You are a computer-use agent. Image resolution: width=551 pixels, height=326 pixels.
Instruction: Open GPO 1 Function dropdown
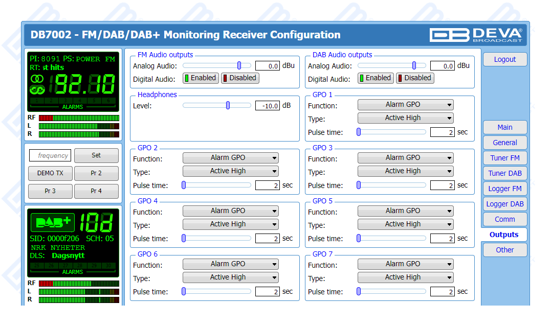pyautogui.click(x=405, y=105)
